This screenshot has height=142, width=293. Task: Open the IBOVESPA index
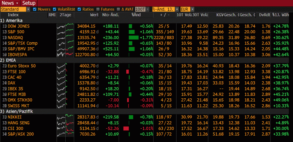(x=17, y=55)
